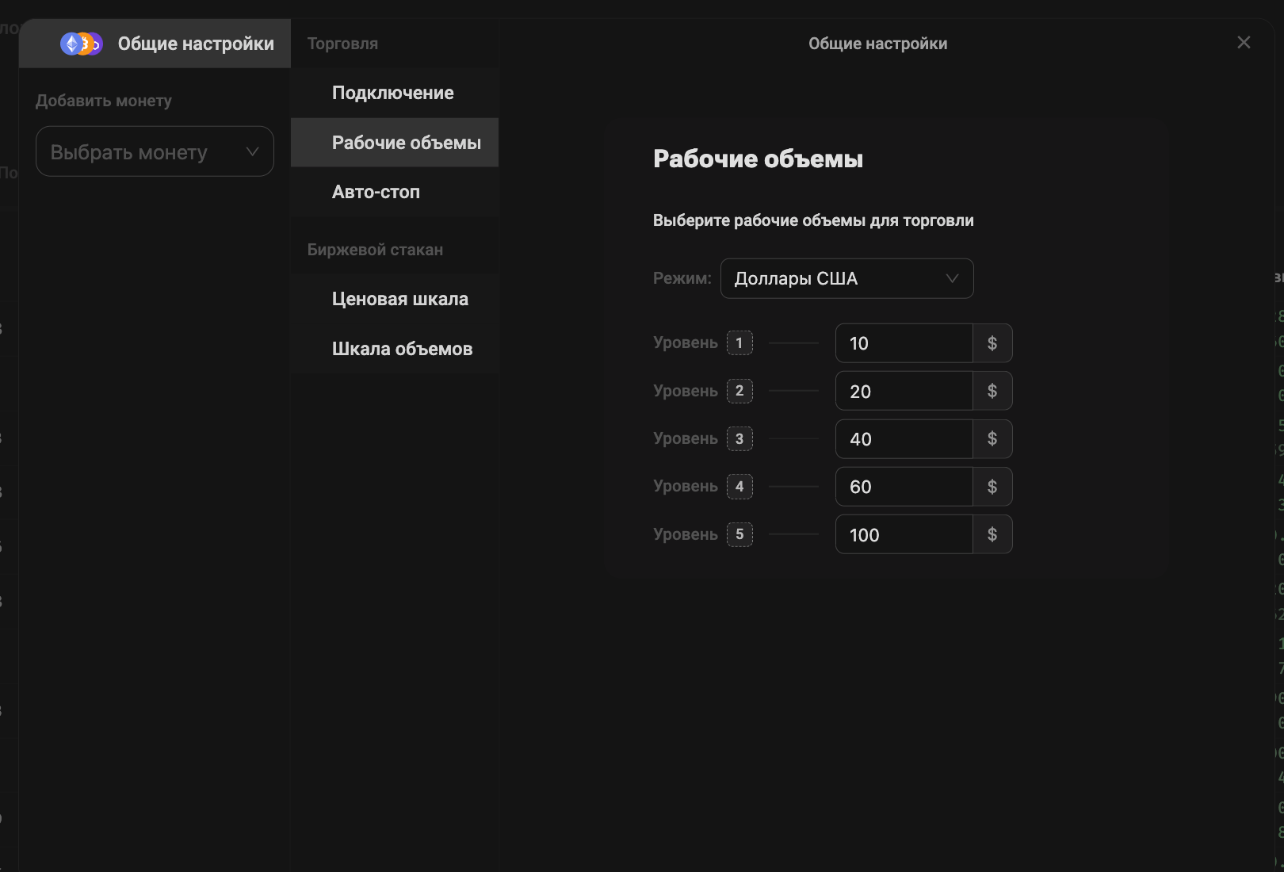Screen dimensions: 1284x872
Task: Click dollar sign next to level 5
Action: pos(992,534)
